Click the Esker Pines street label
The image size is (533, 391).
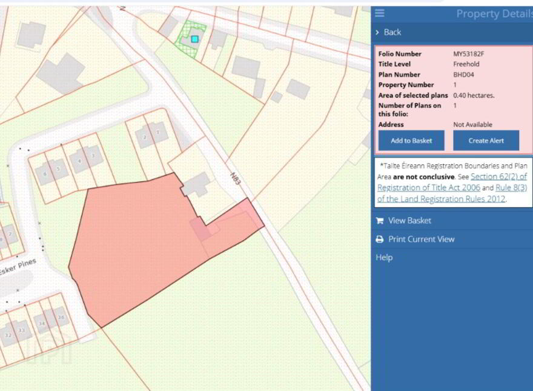click(17, 267)
